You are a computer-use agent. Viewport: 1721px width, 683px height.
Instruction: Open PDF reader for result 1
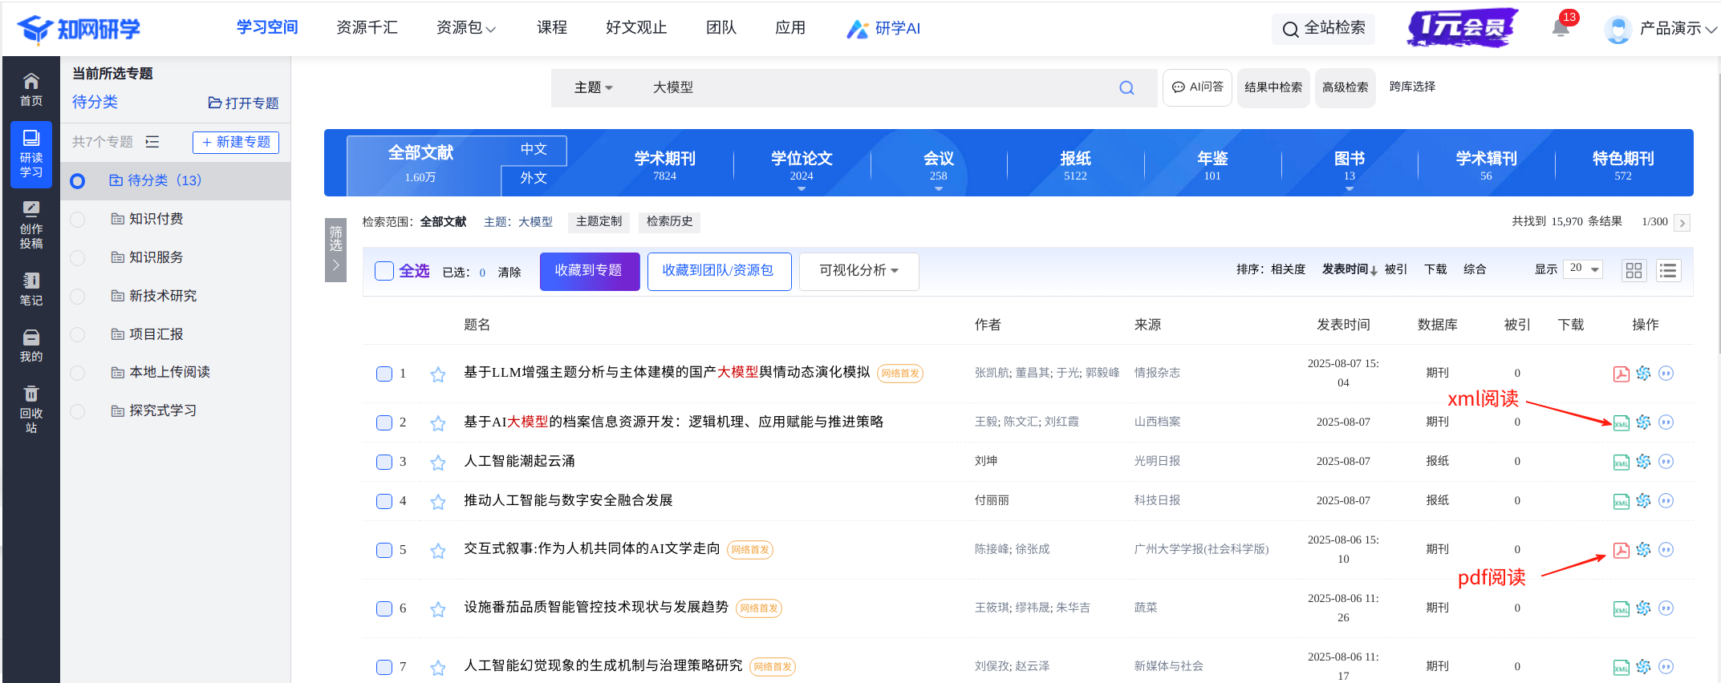[x=1621, y=374]
